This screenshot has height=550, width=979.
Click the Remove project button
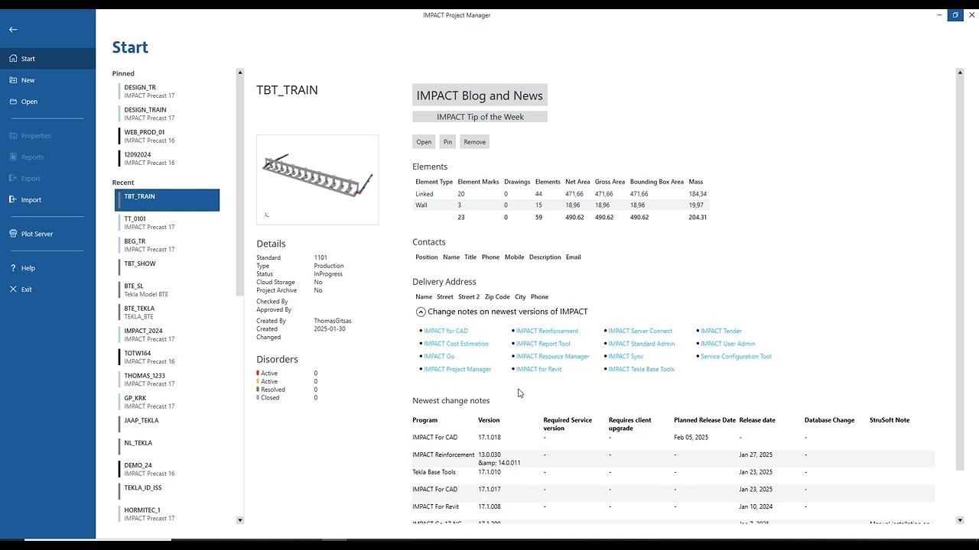474,142
